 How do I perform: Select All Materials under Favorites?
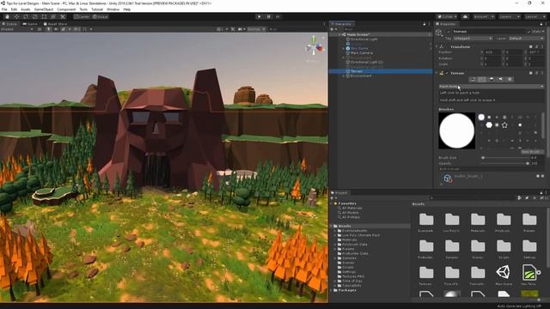[351, 208]
